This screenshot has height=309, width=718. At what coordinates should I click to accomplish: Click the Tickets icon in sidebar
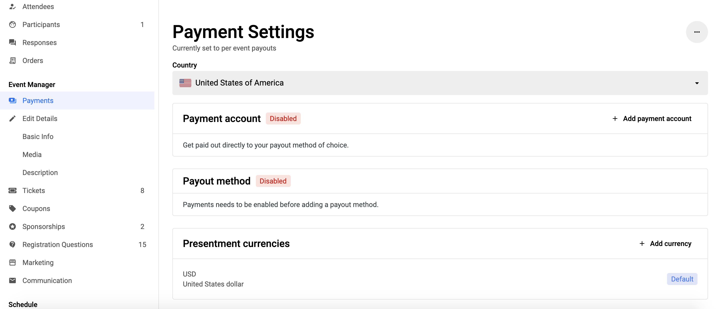(x=12, y=190)
